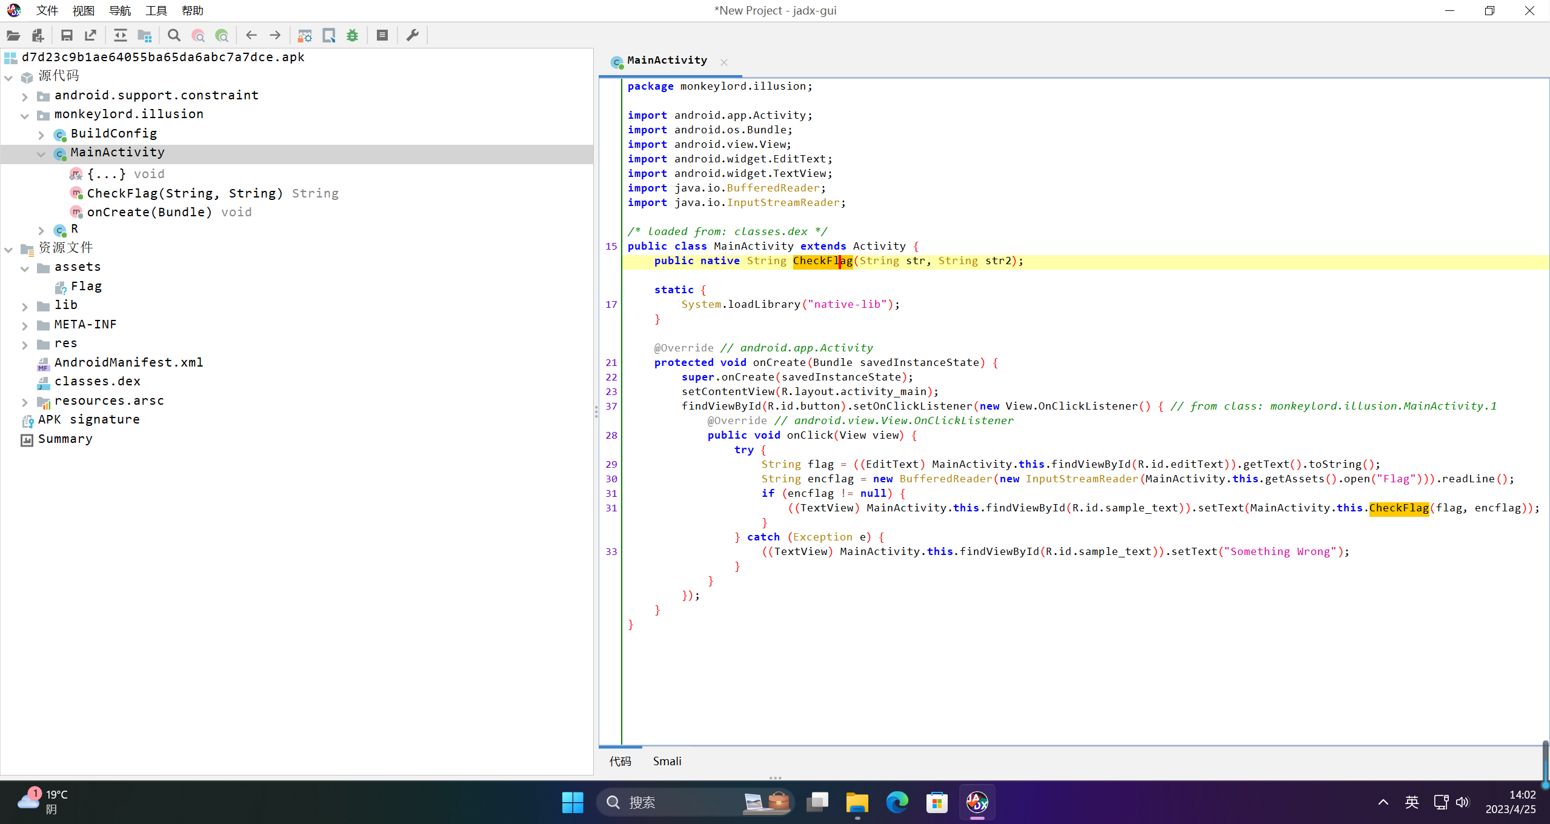Open preferences with the wrench icon

coord(413,35)
